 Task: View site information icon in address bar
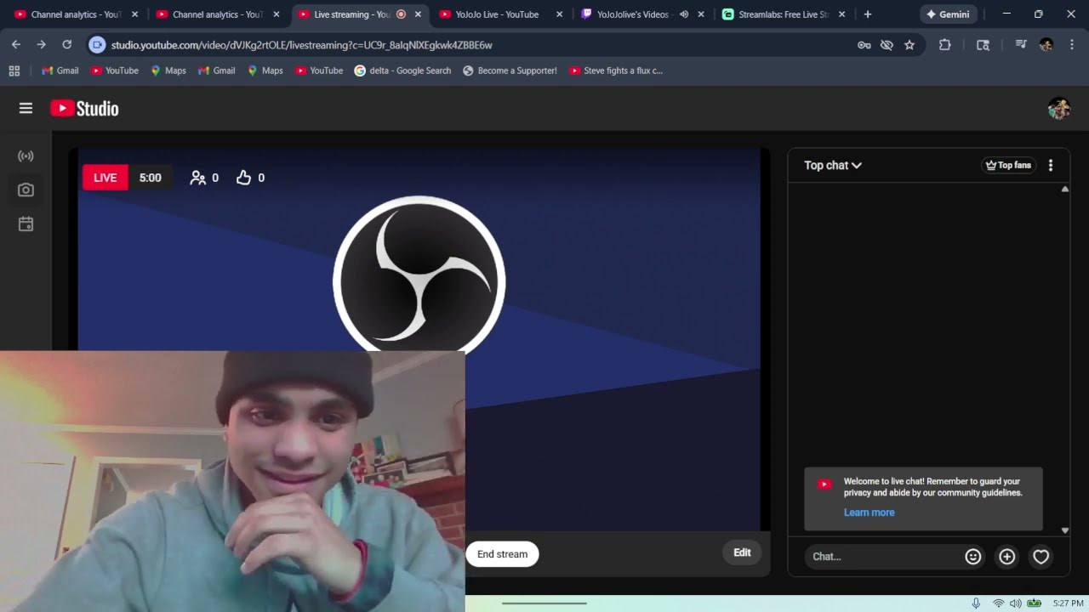(97, 45)
